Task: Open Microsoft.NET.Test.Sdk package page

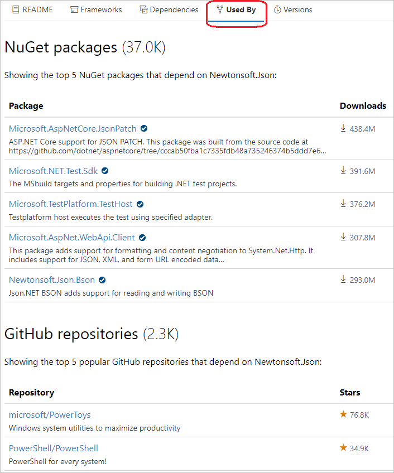Action: click(53, 171)
